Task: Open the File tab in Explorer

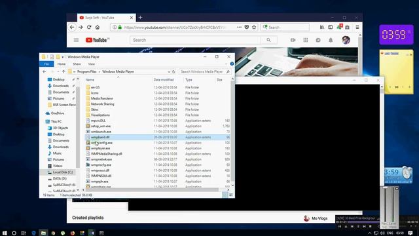Action: [x=46, y=64]
